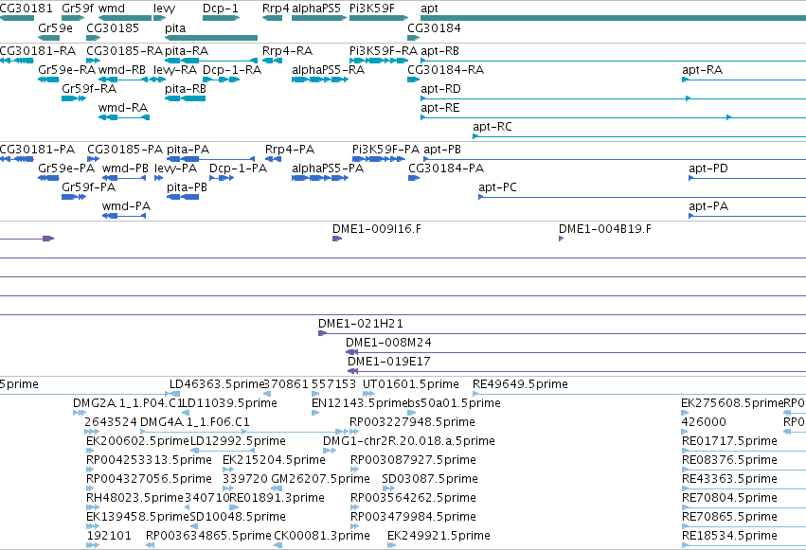Click the SD03087.5prime EST label
The width and height of the screenshot is (806, 550).
(x=430, y=479)
